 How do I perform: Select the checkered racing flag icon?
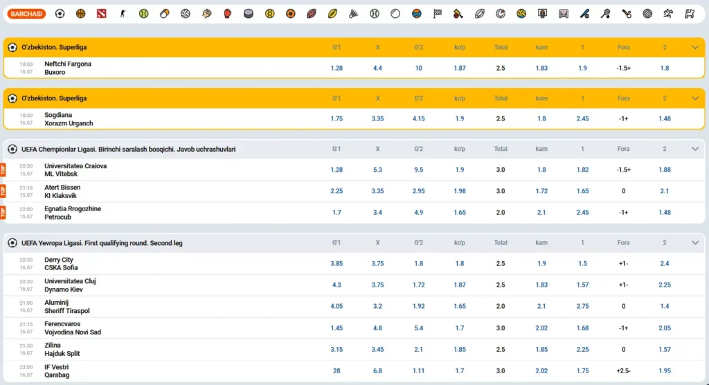click(x=438, y=14)
